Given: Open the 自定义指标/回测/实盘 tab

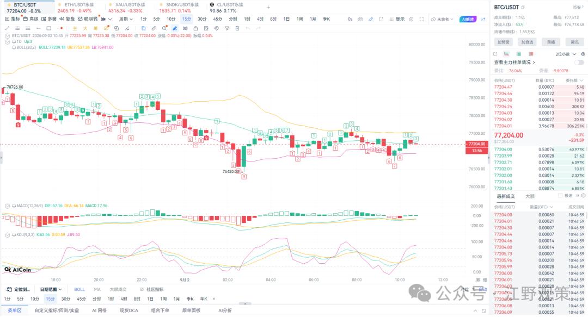Looking at the screenshot, I should (x=57, y=310).
